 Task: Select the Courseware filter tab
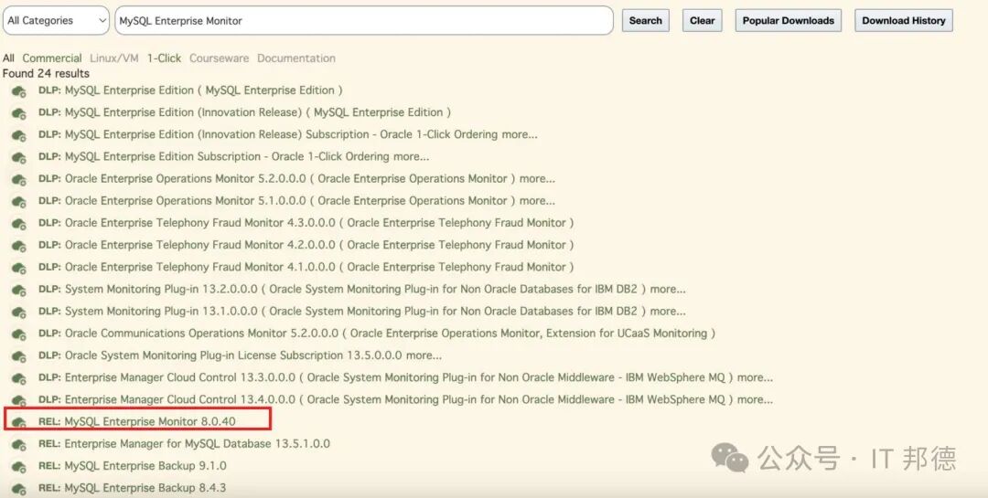(220, 58)
